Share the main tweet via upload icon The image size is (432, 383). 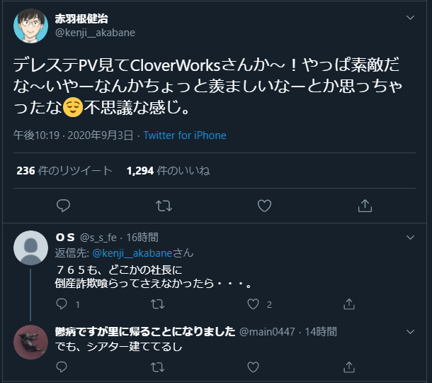[365, 206]
